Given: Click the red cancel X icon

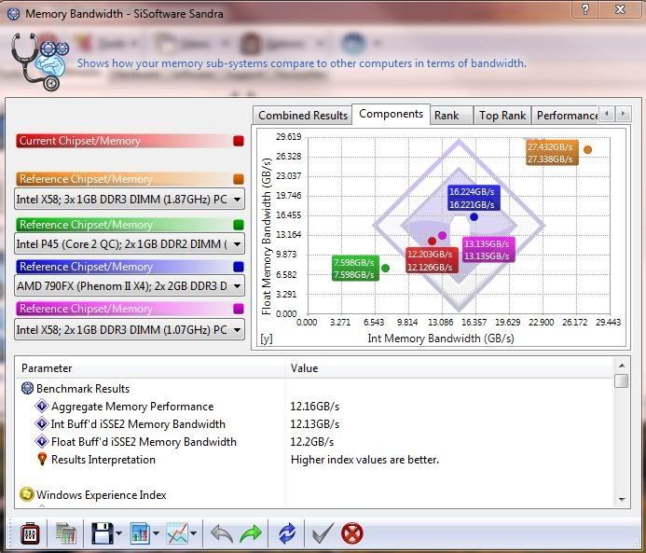Looking at the screenshot, I should 352,533.
